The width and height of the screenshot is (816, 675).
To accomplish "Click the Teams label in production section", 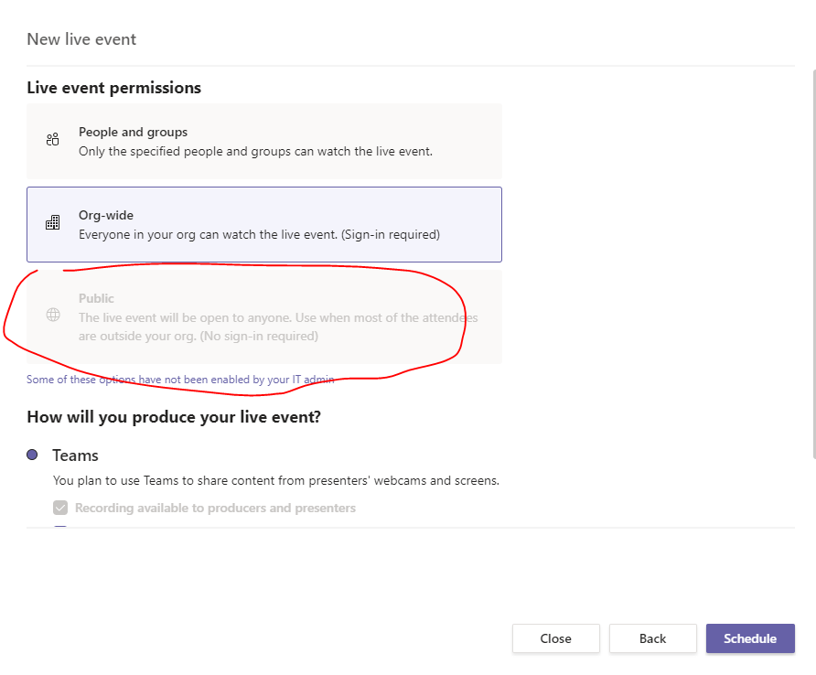I will [x=75, y=455].
